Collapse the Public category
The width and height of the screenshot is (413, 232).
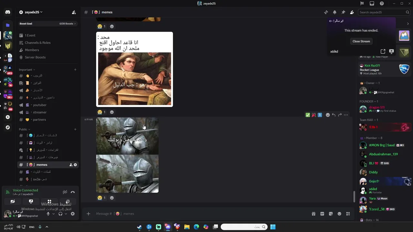(x=25, y=130)
